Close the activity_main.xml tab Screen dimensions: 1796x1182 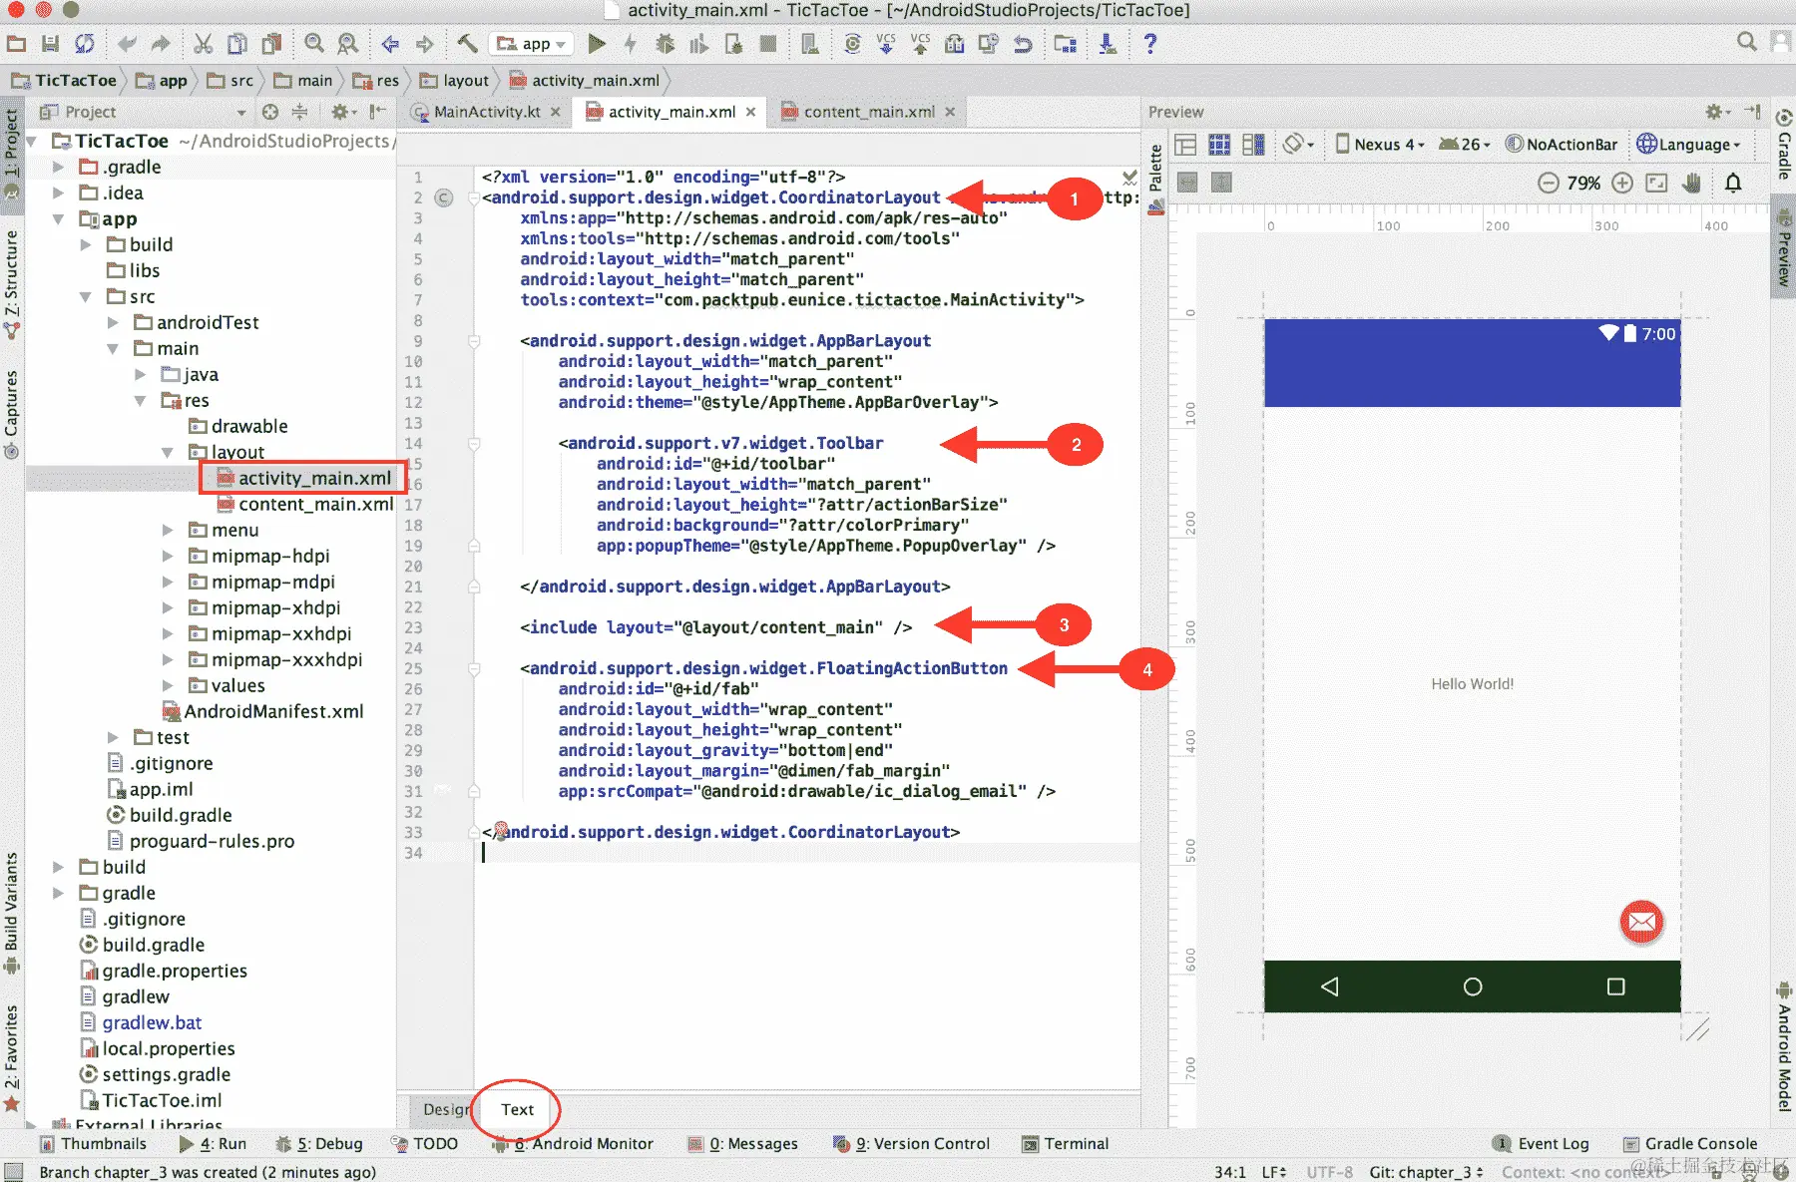click(750, 112)
